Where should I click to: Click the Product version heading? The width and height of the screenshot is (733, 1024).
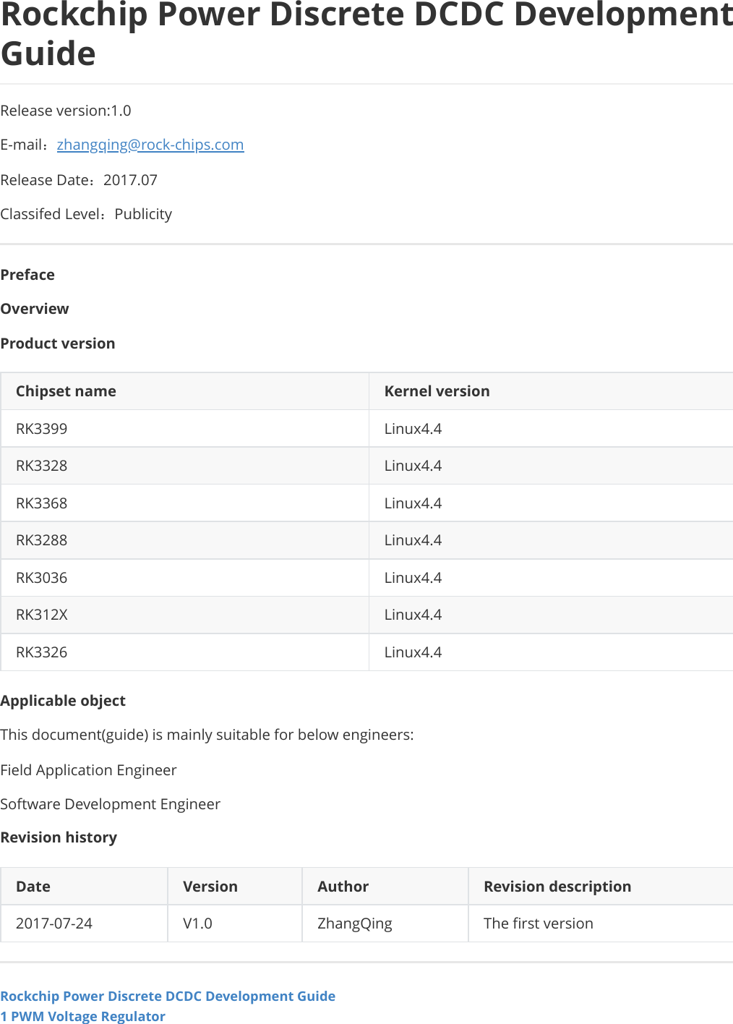(x=58, y=344)
